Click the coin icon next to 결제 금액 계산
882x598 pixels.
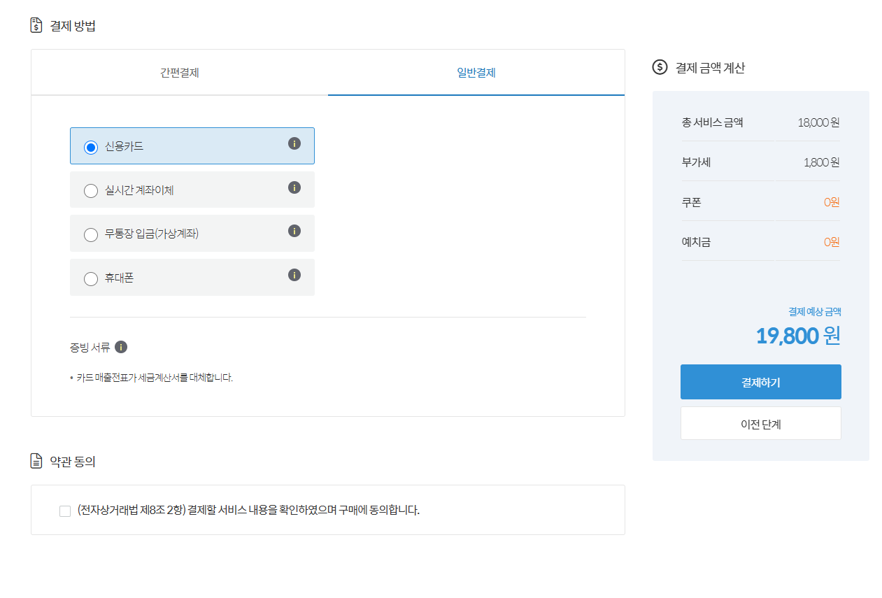658,68
